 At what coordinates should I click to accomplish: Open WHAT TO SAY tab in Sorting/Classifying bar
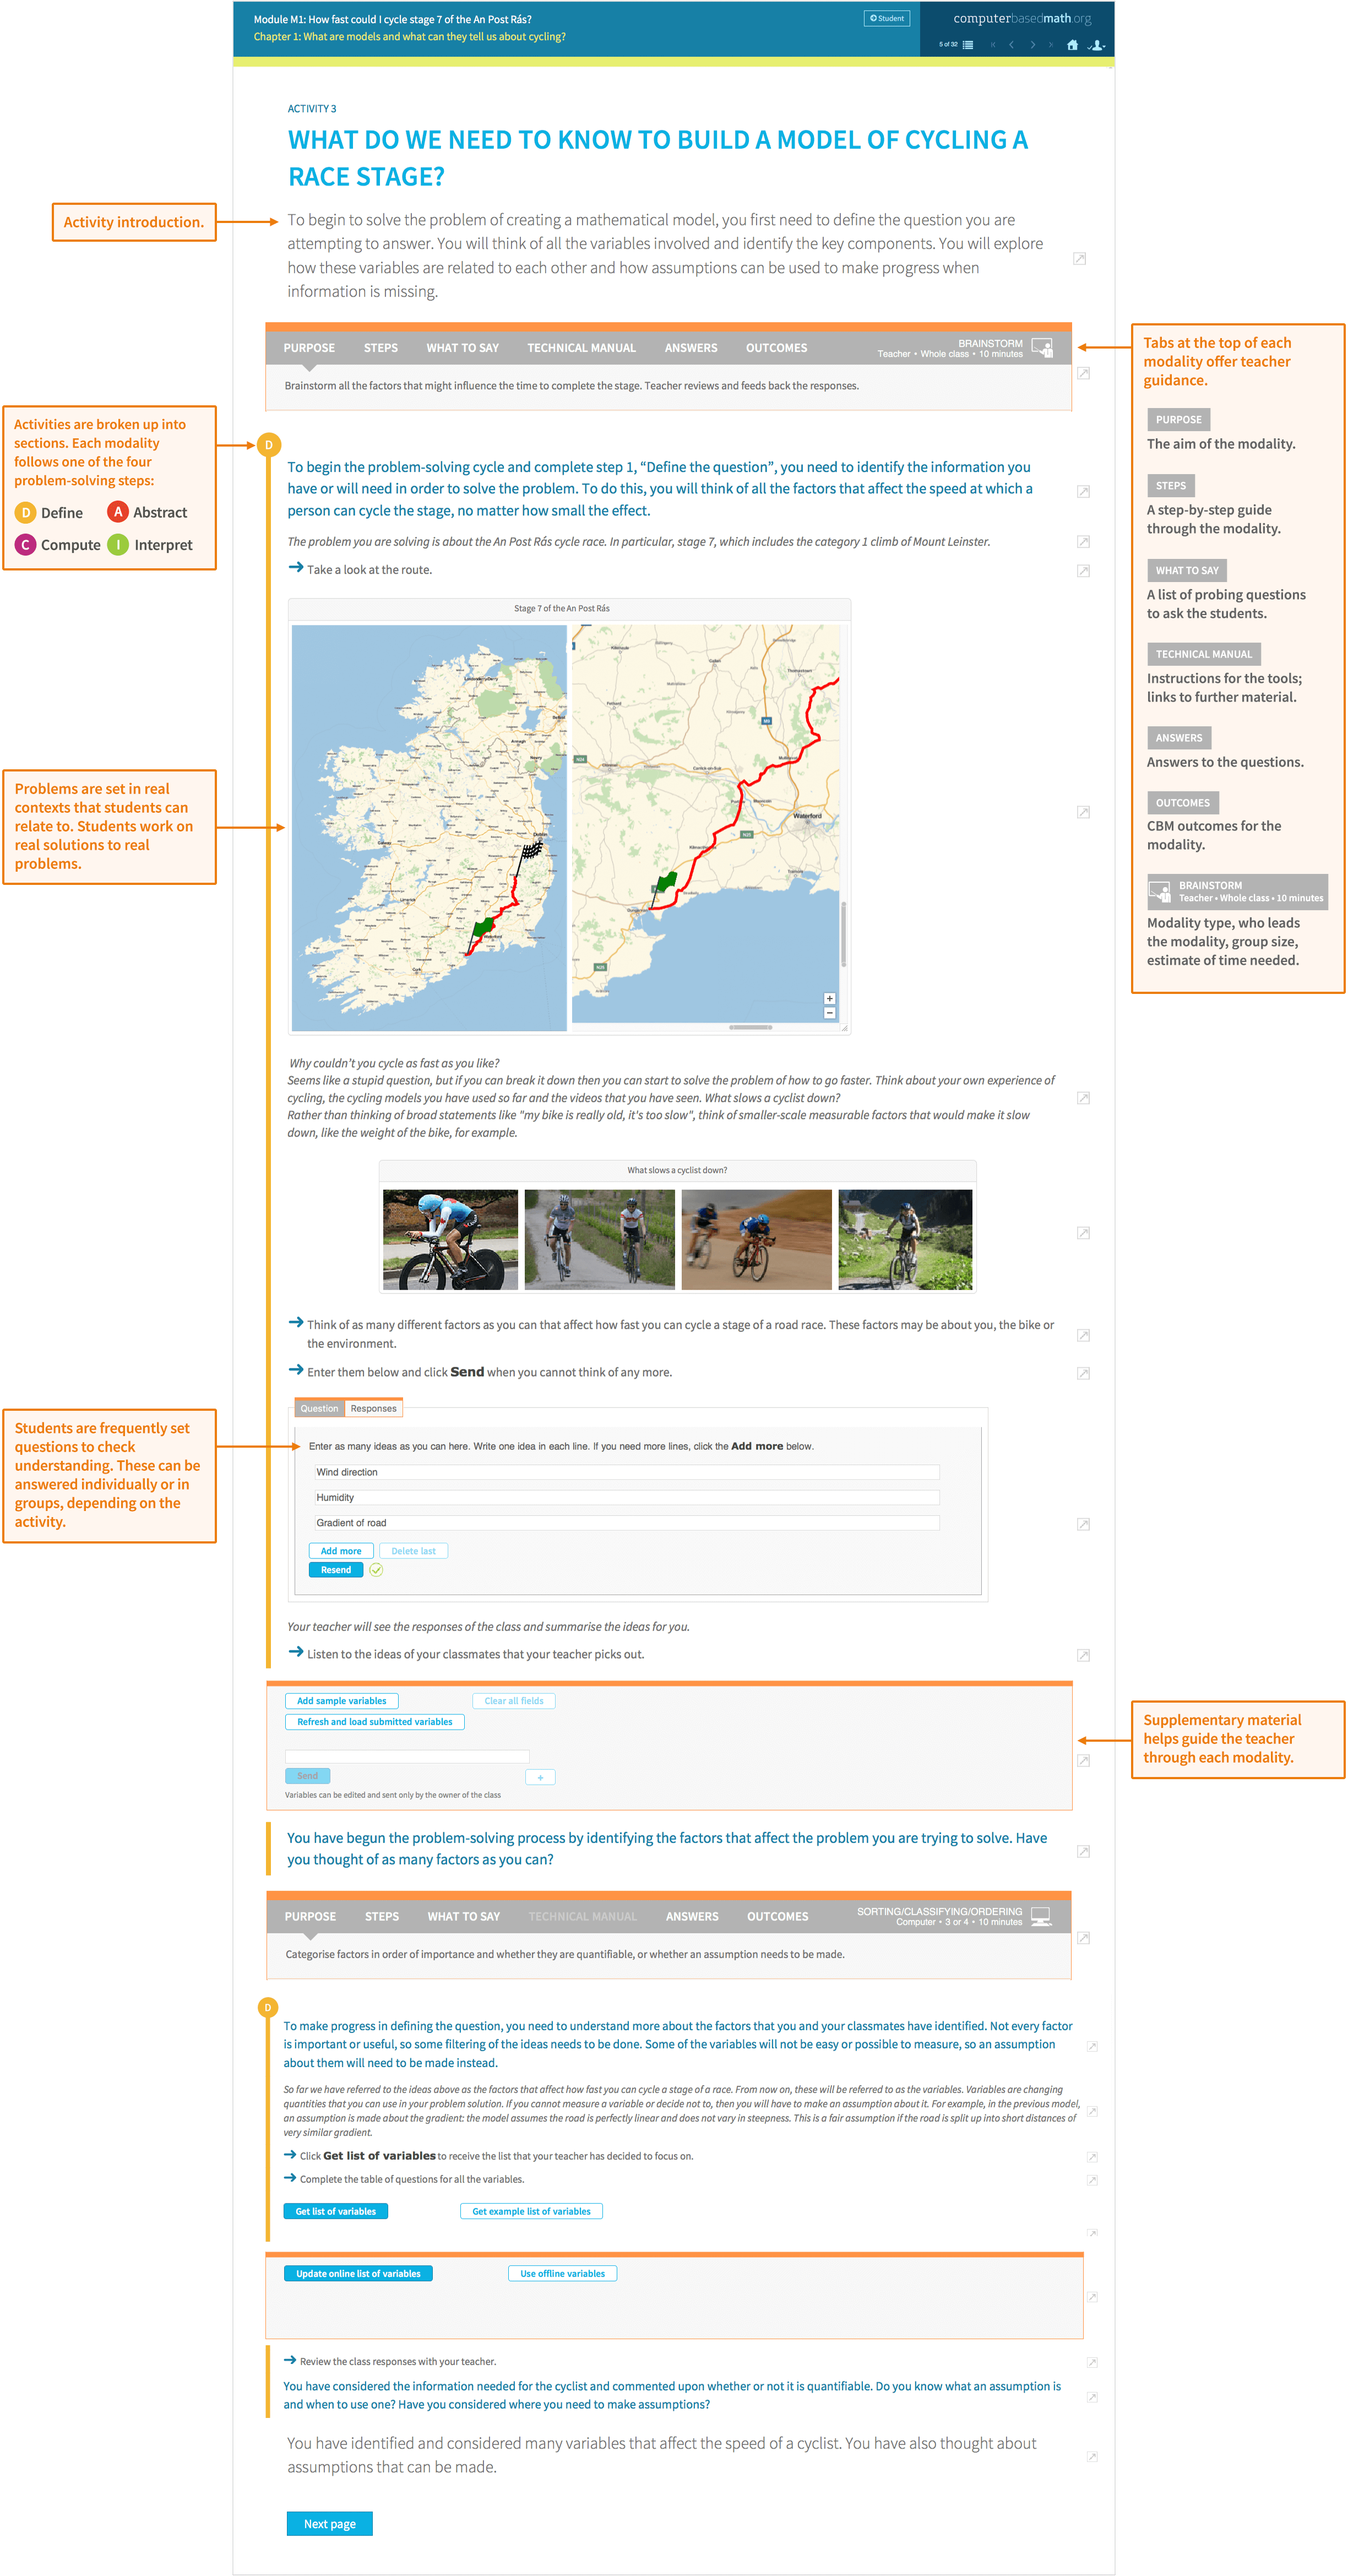[x=463, y=1916]
